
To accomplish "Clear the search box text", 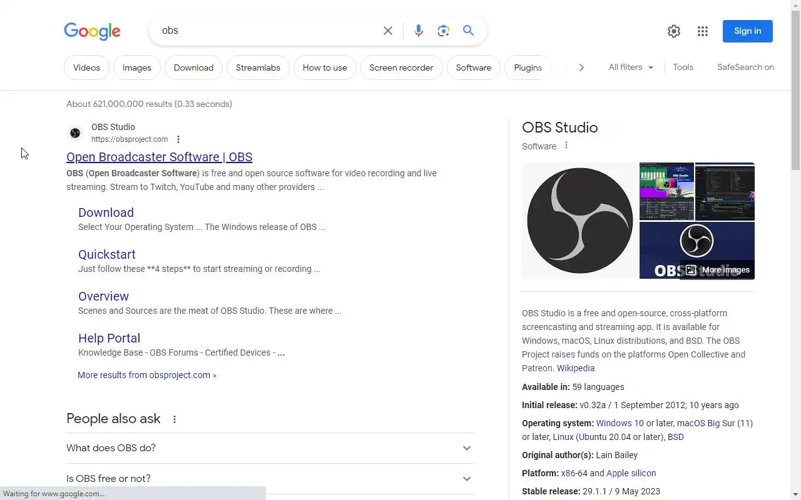I will pyautogui.click(x=388, y=31).
